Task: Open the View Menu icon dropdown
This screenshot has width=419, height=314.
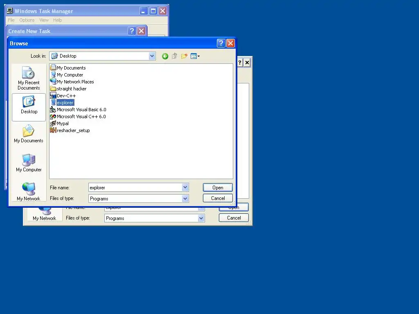Action: pos(195,56)
